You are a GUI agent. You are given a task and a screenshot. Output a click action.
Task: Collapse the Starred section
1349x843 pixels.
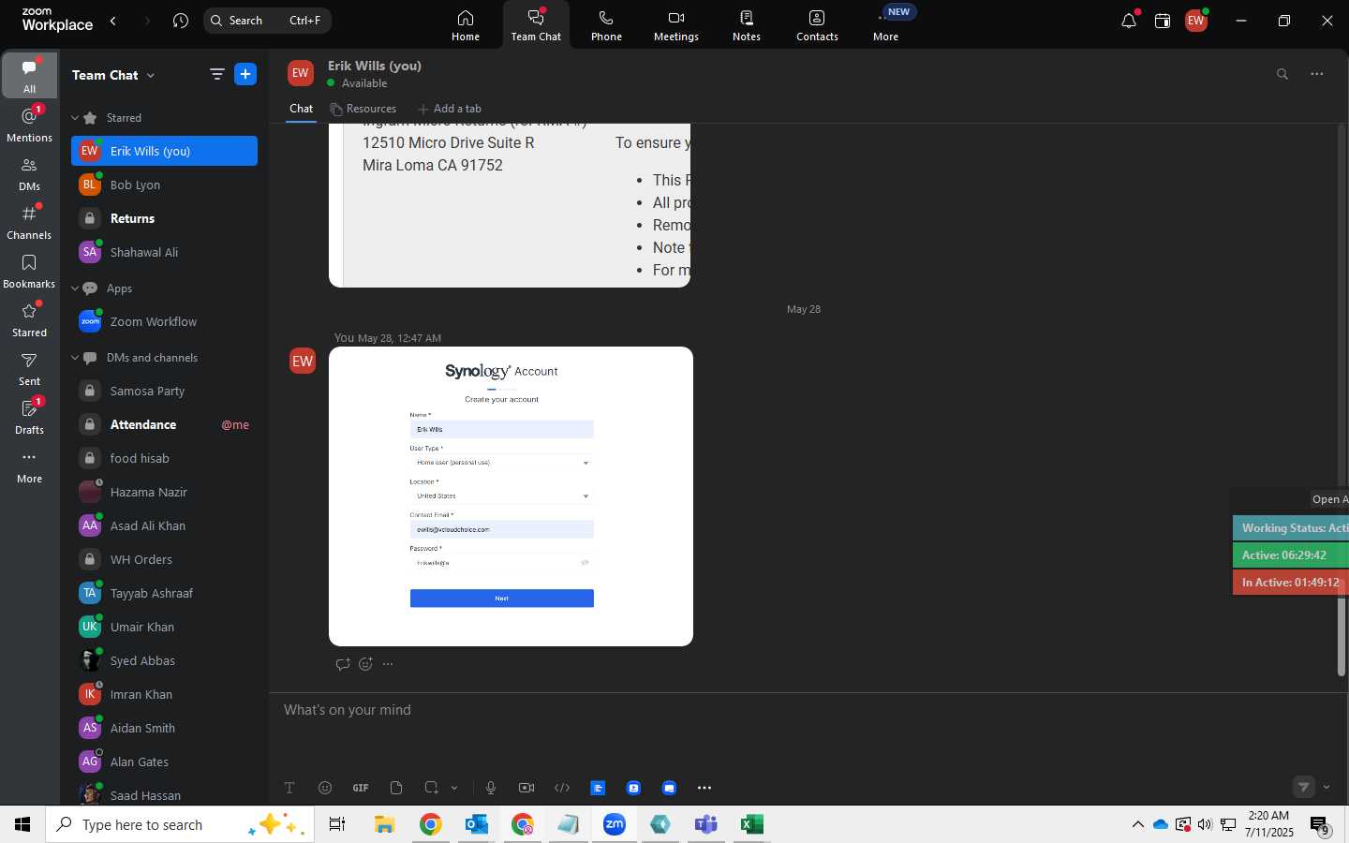tap(75, 118)
